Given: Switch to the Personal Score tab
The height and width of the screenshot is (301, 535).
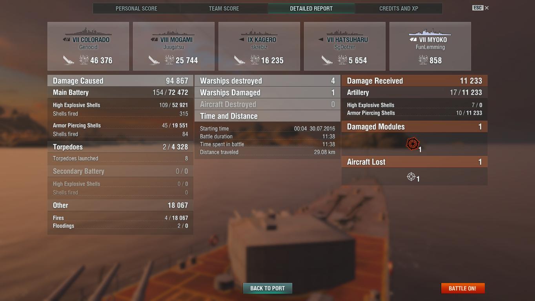Looking at the screenshot, I should coord(136,8).
